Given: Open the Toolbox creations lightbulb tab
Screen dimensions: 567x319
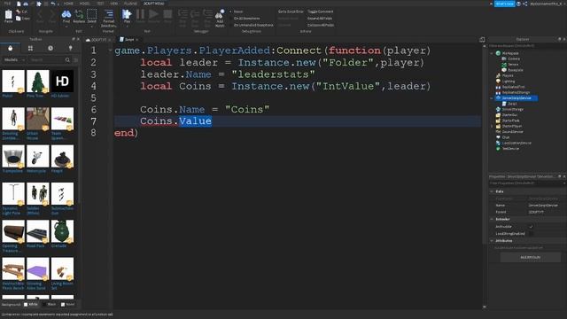Looking at the screenshot, I should pos(71,48).
